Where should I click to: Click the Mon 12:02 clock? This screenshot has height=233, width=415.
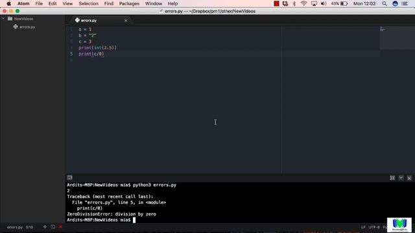tap(364, 3)
